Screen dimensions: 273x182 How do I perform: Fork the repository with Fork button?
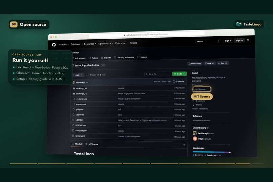tap(209, 63)
